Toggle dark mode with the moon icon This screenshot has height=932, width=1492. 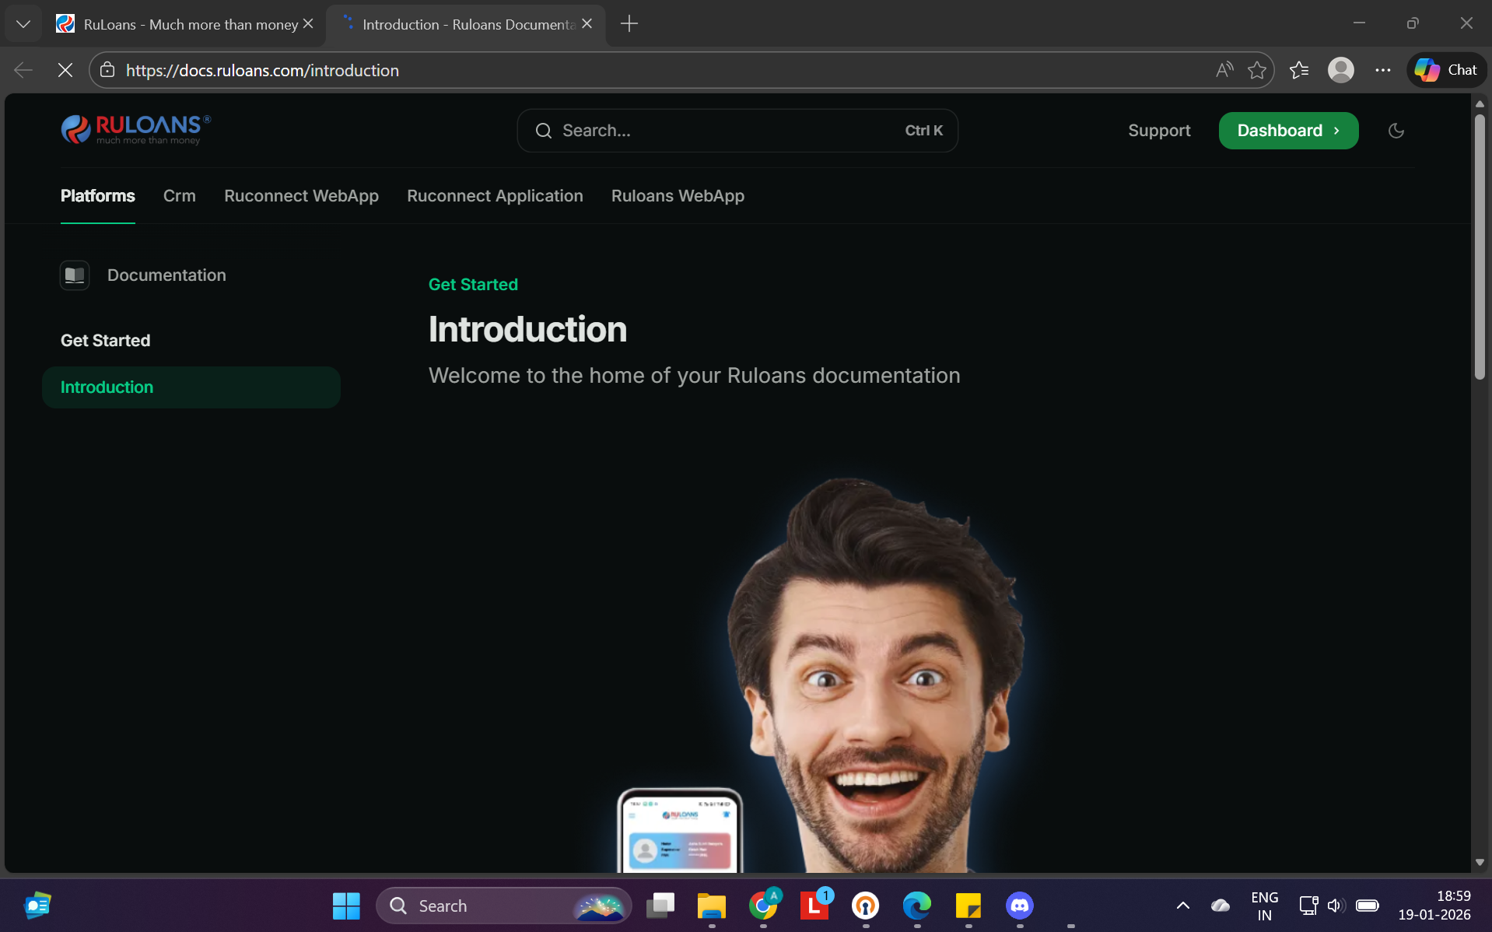[x=1396, y=131]
